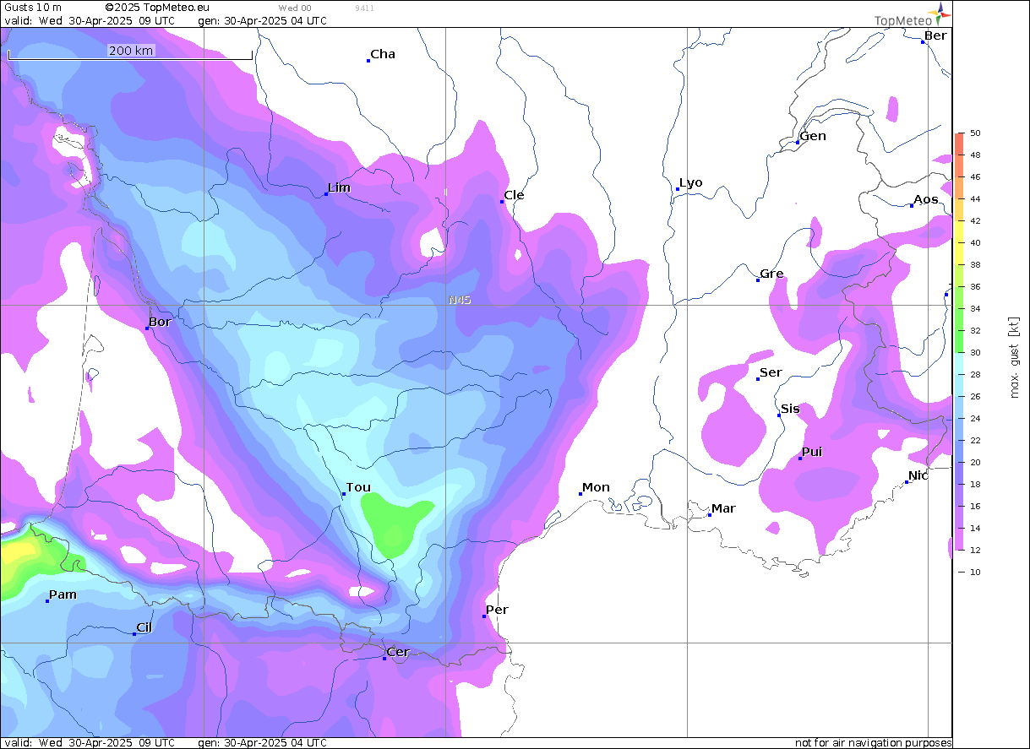
Task: Click legend value 12
Action: coord(975,551)
